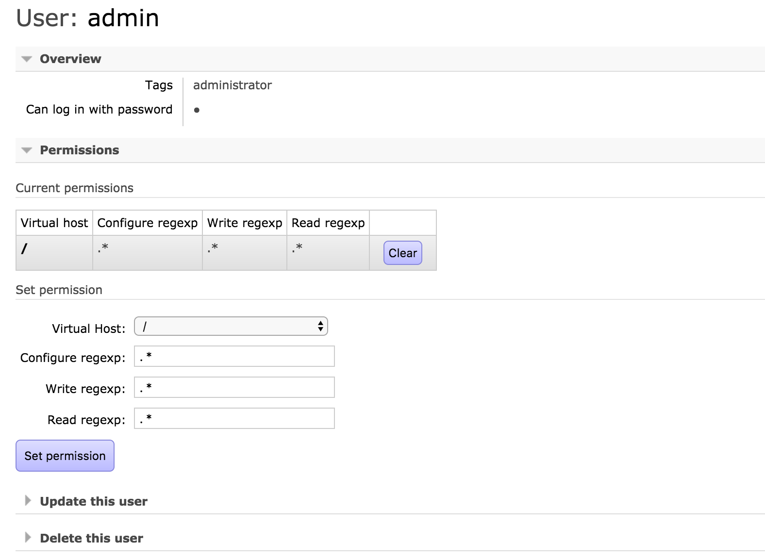Collapse the Overview section header
This screenshot has width=765, height=559.
(70, 59)
